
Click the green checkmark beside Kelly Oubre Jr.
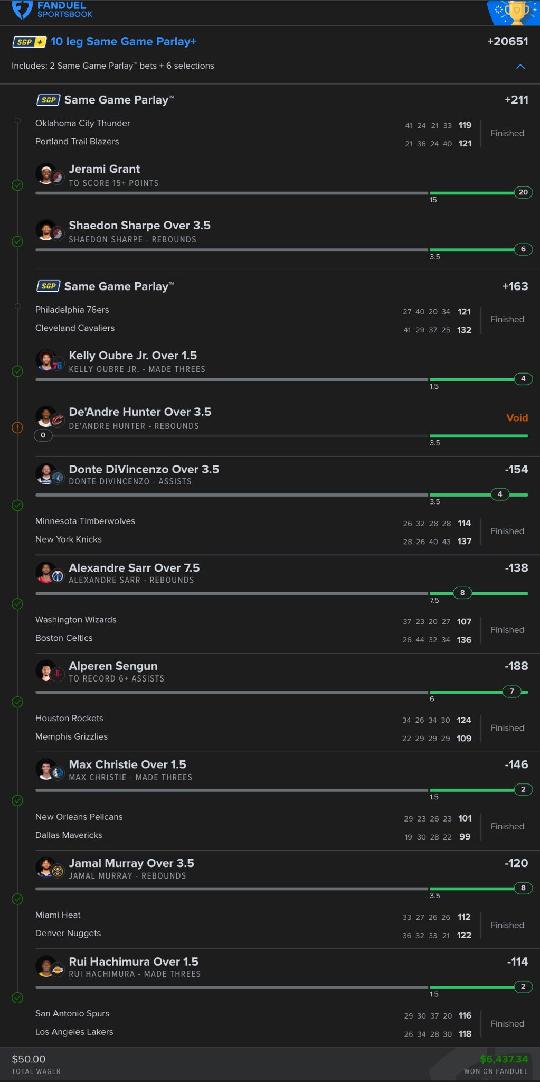(17, 371)
